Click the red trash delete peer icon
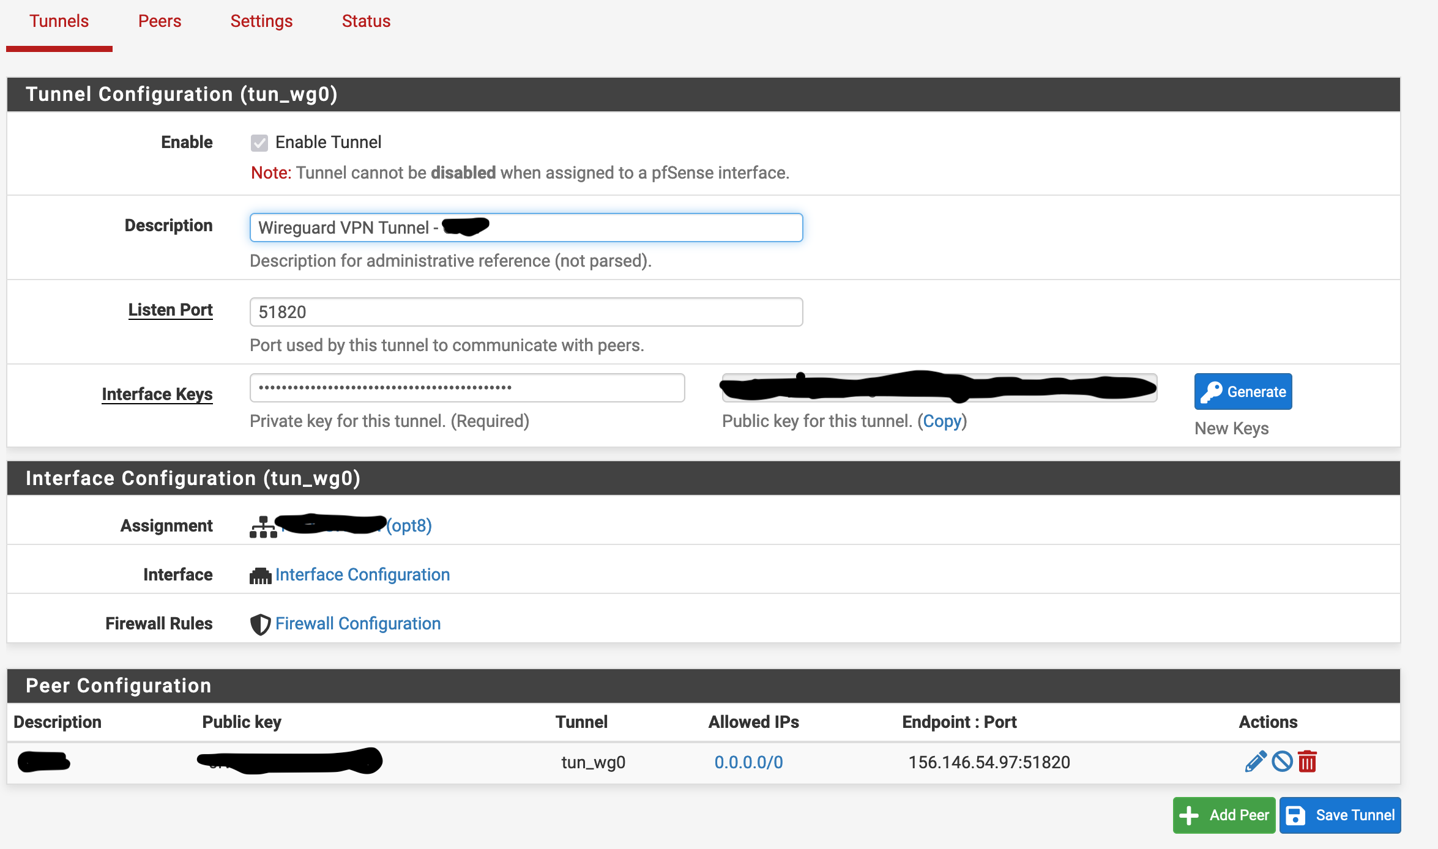The width and height of the screenshot is (1438, 849). [1308, 762]
